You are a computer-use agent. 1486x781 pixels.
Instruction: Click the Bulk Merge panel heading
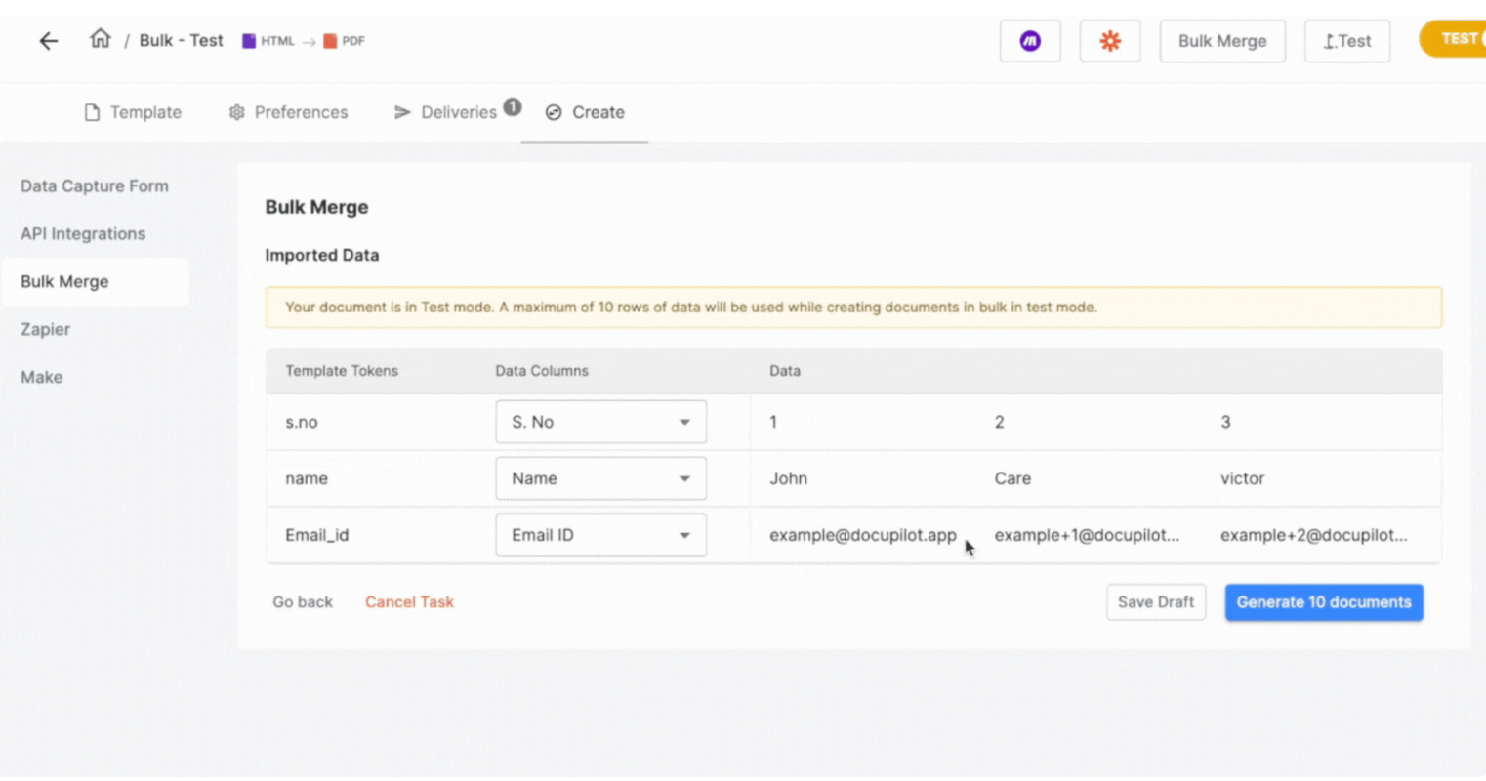pyautogui.click(x=316, y=207)
